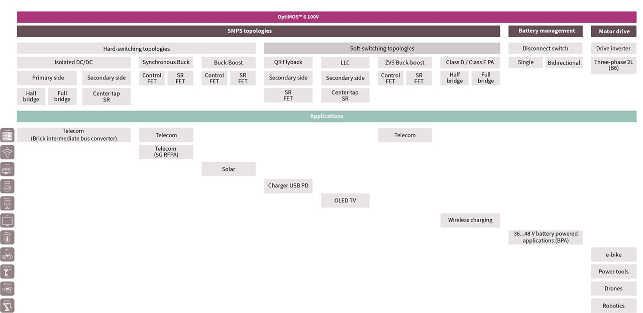Viewport: 643px width, 313px height.
Task: Click the Synchronous Buck box
Action: point(166,63)
